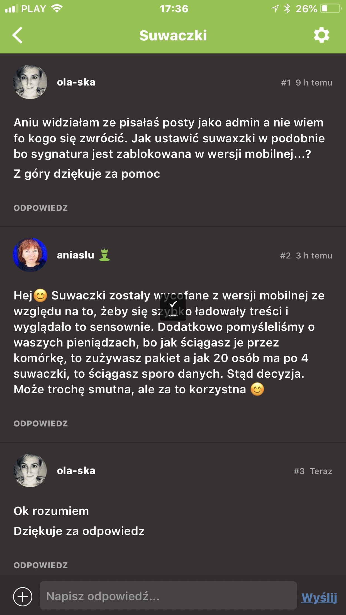Open settings via the gear icon

321,35
